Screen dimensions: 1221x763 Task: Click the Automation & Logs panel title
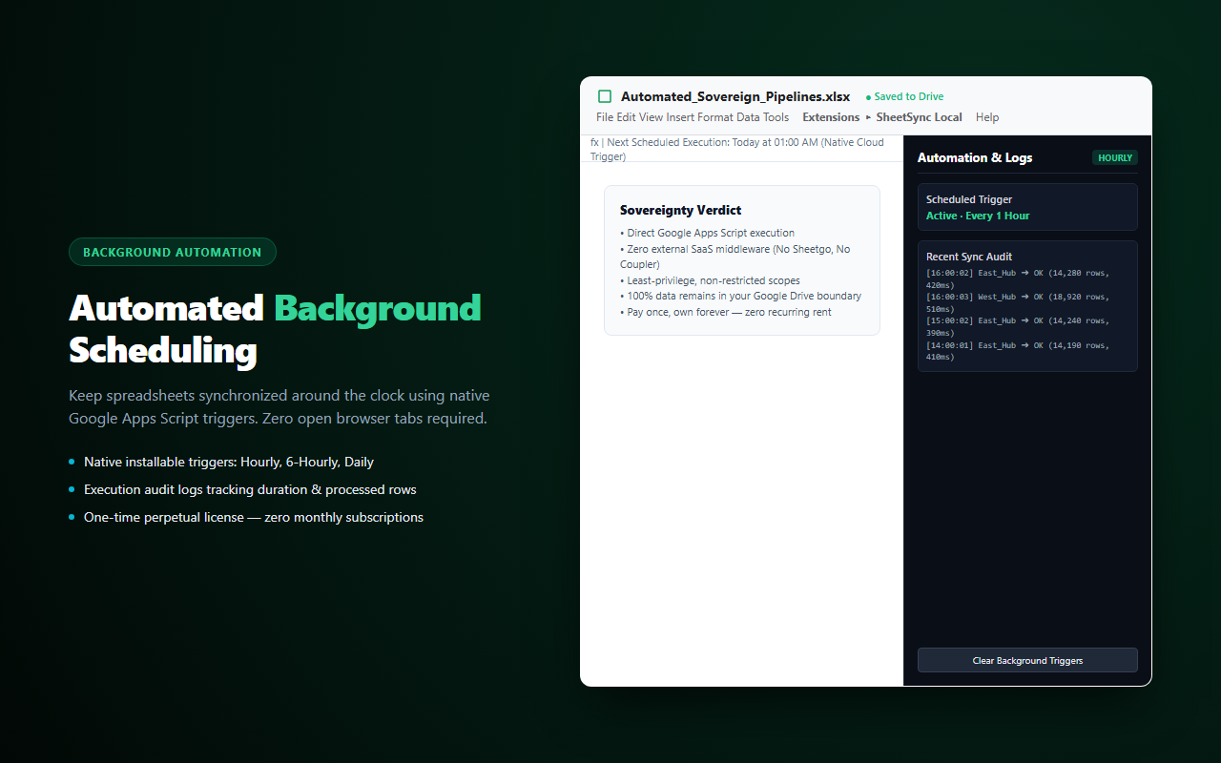click(975, 157)
